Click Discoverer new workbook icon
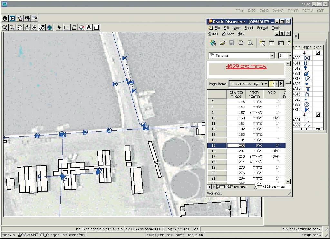Image resolution: width=330 pixels, height=239 pixels. [213, 43]
